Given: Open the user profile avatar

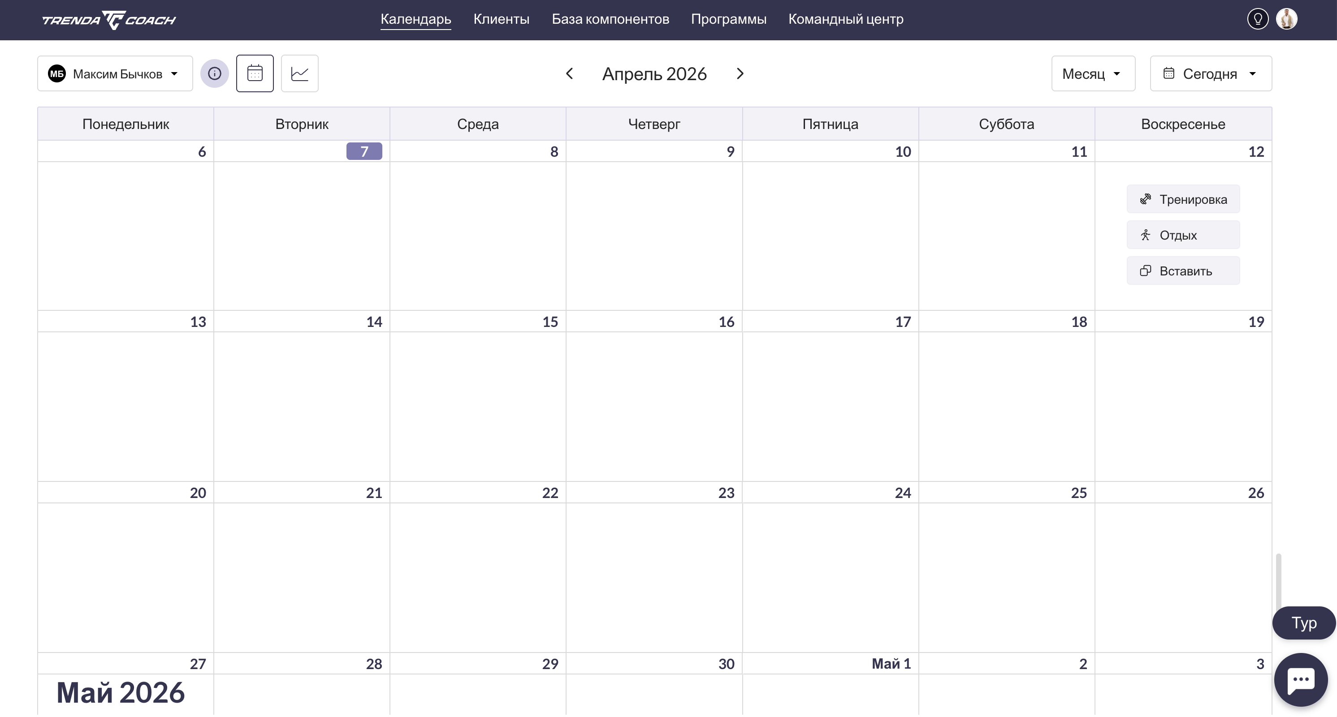Looking at the screenshot, I should (x=1286, y=19).
